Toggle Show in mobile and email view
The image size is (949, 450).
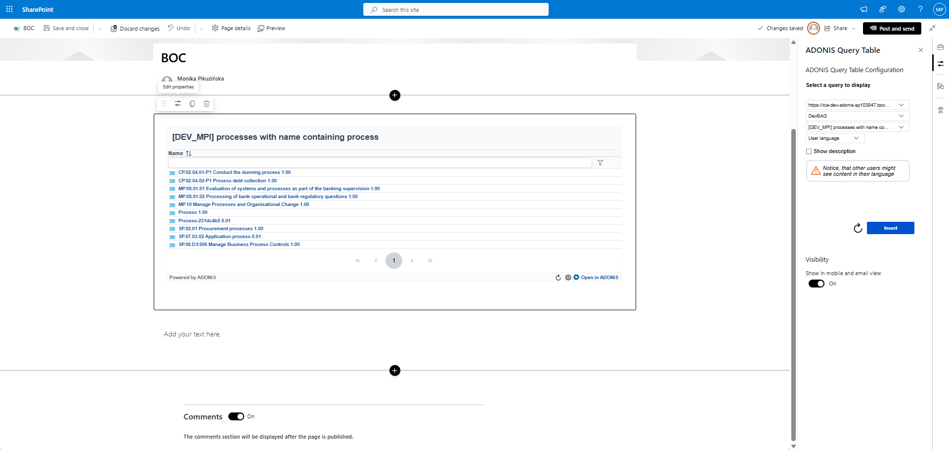pyautogui.click(x=816, y=284)
